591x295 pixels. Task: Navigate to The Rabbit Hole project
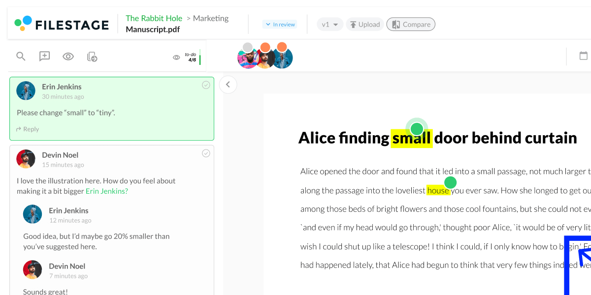154,18
